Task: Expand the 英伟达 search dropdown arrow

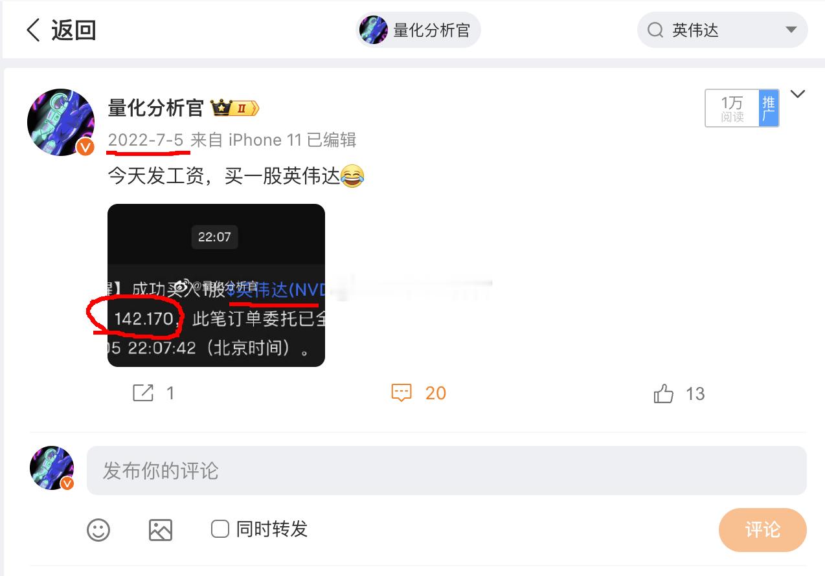Action: coord(791,30)
